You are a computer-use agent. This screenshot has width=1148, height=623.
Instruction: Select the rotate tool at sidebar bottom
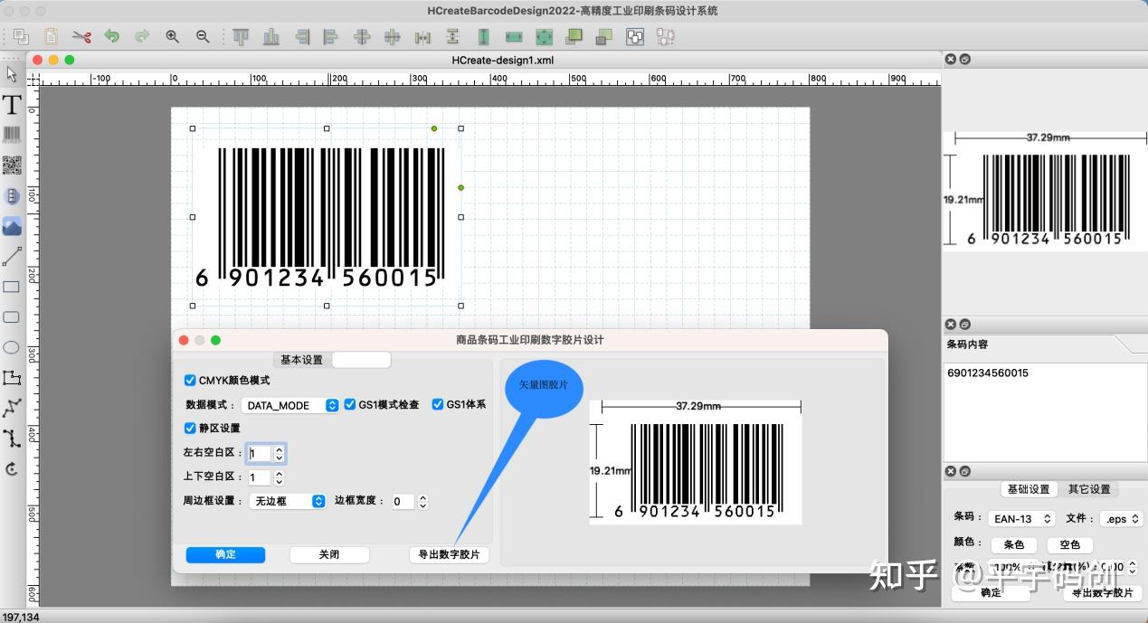(x=12, y=468)
